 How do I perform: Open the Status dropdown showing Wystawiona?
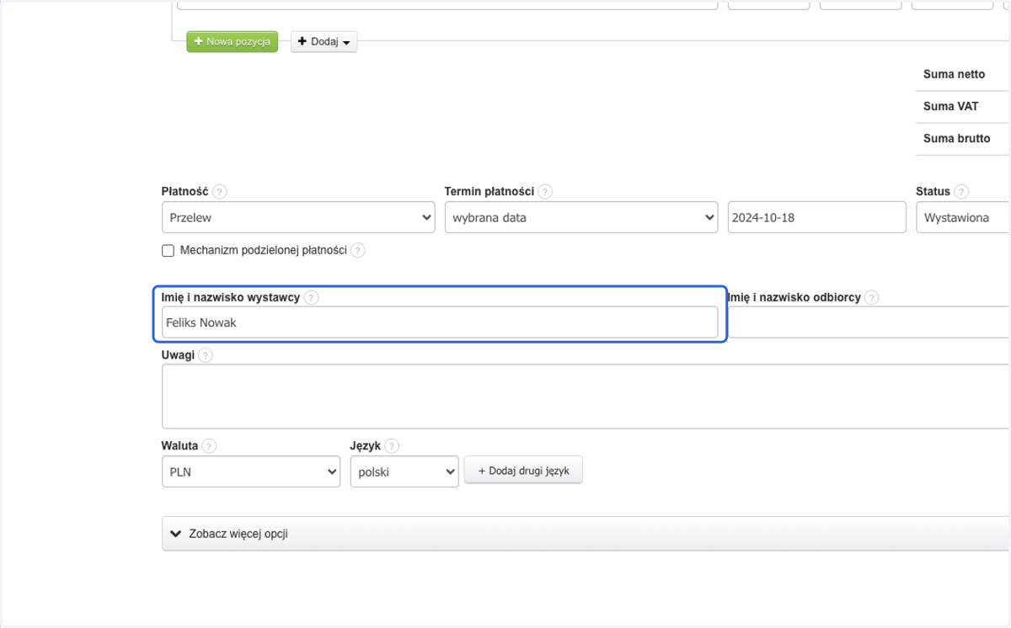[x=963, y=217]
